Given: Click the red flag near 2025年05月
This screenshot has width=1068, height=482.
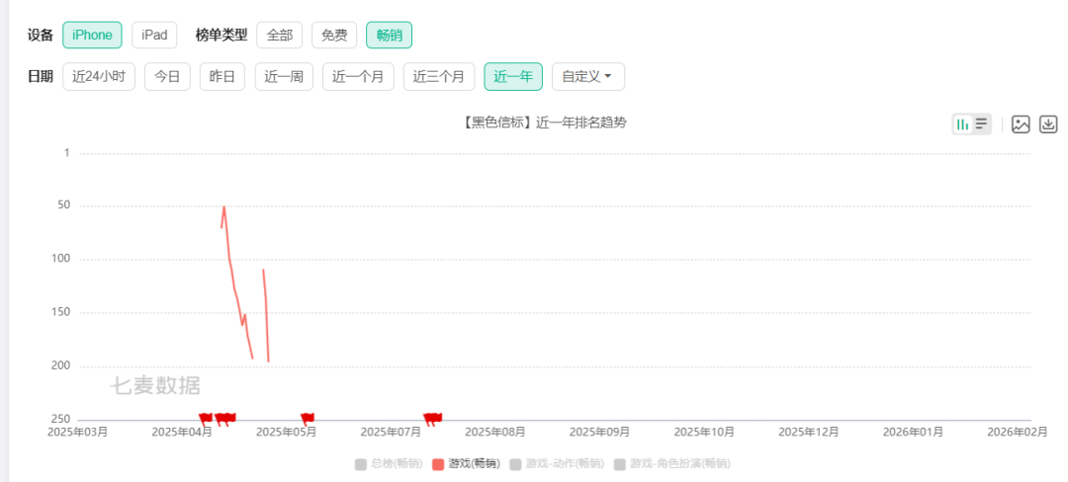Looking at the screenshot, I should point(307,418).
